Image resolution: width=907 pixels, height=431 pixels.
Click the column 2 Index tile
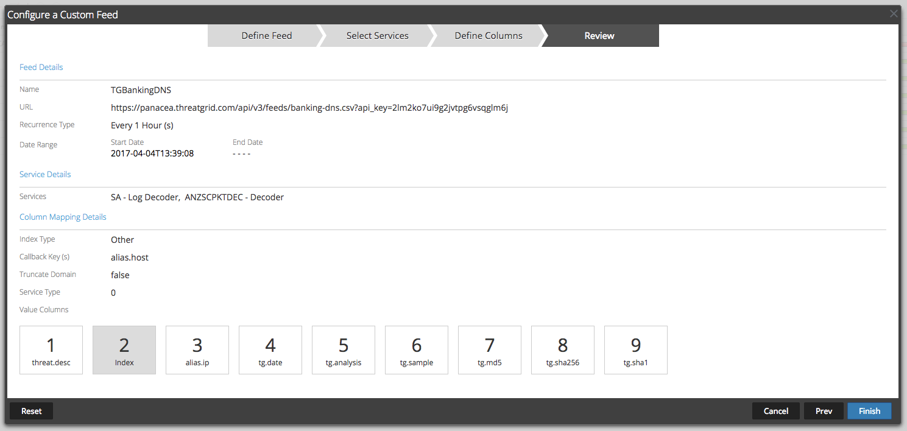124,350
